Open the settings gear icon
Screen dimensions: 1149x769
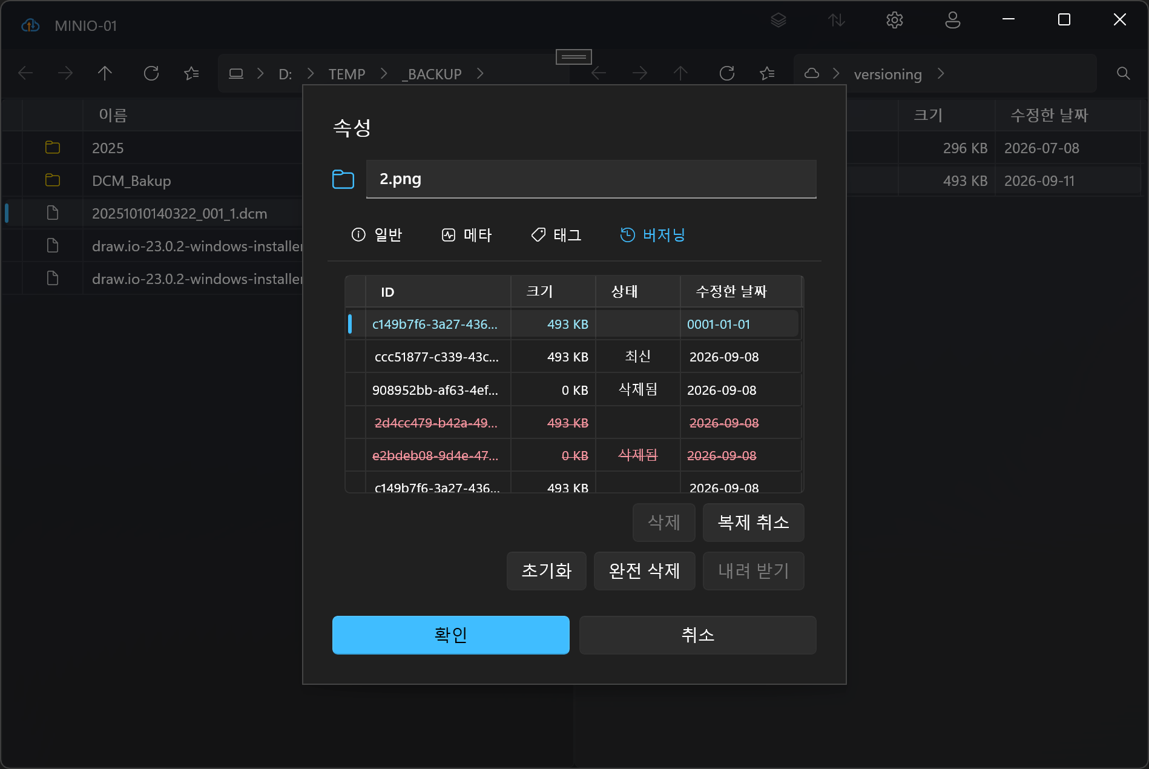click(895, 21)
